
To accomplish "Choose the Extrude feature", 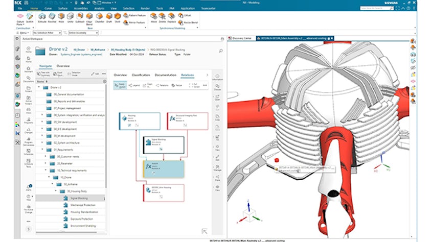I will [x=42, y=18].
